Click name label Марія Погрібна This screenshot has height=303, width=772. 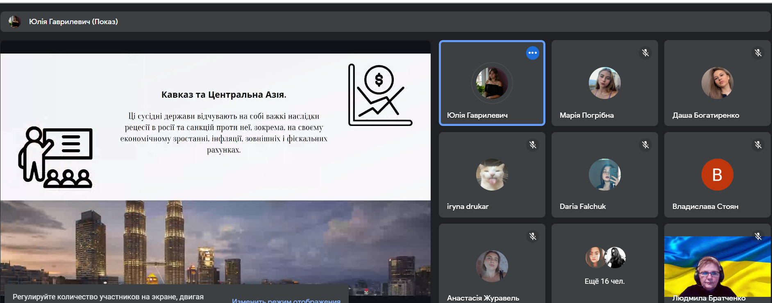pos(587,115)
